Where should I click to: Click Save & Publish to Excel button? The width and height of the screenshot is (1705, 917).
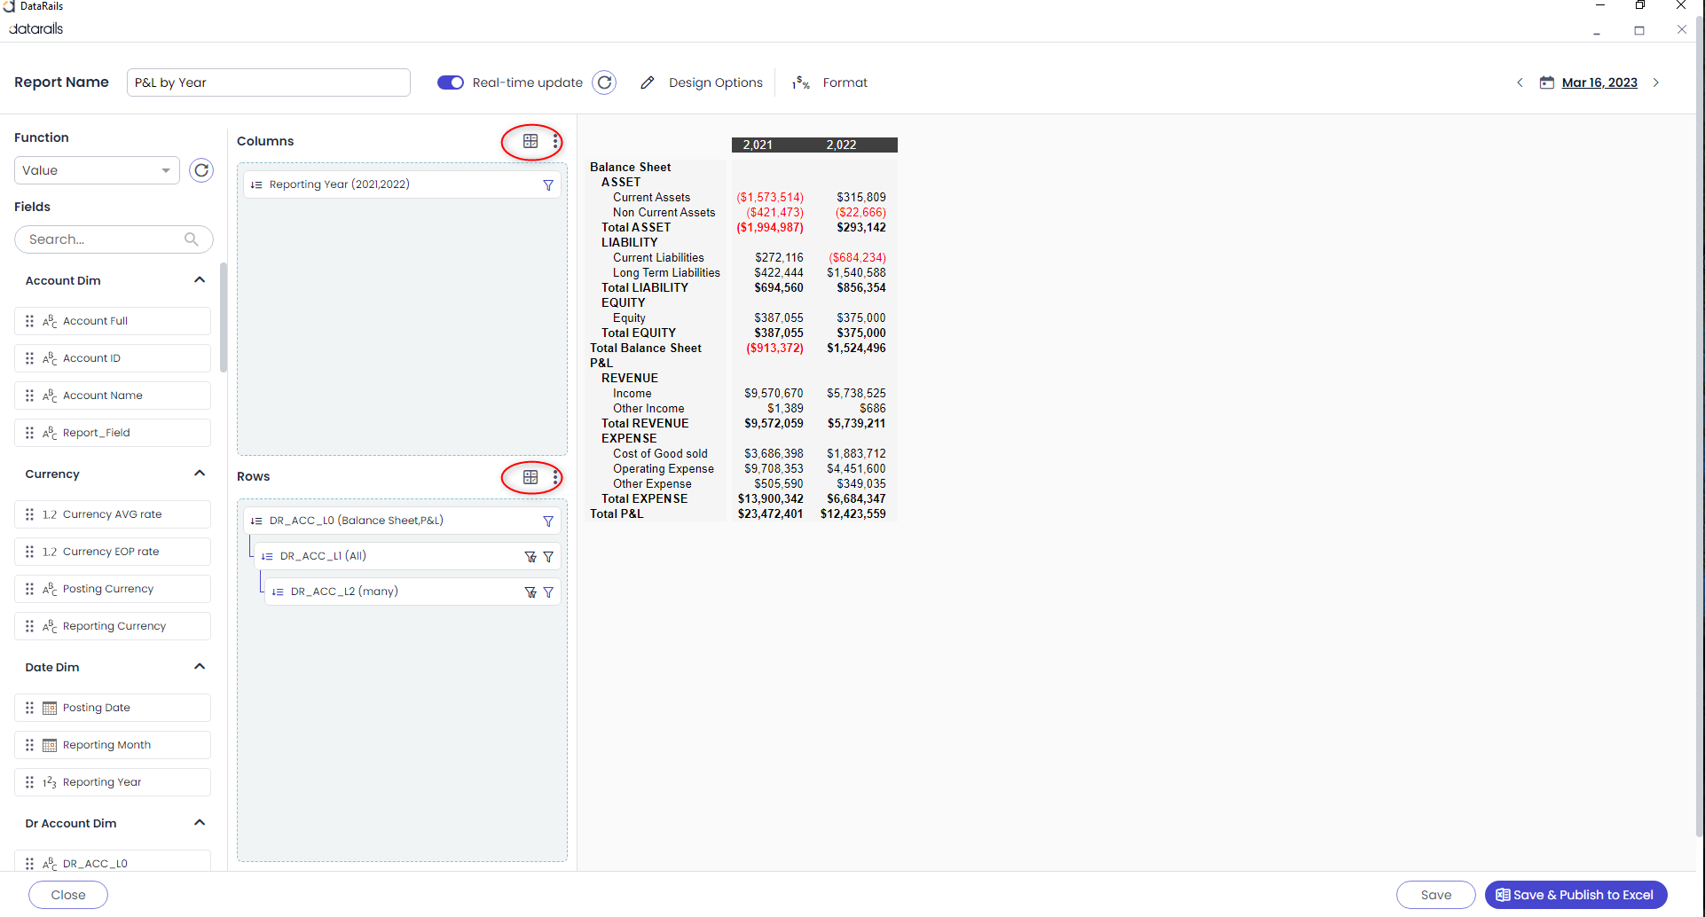tap(1575, 895)
